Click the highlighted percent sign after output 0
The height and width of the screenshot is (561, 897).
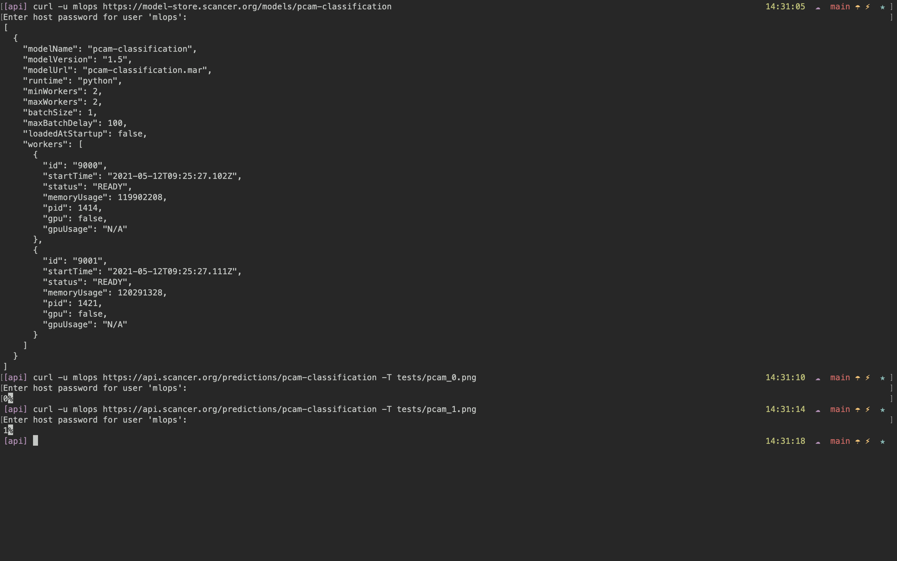(10, 399)
